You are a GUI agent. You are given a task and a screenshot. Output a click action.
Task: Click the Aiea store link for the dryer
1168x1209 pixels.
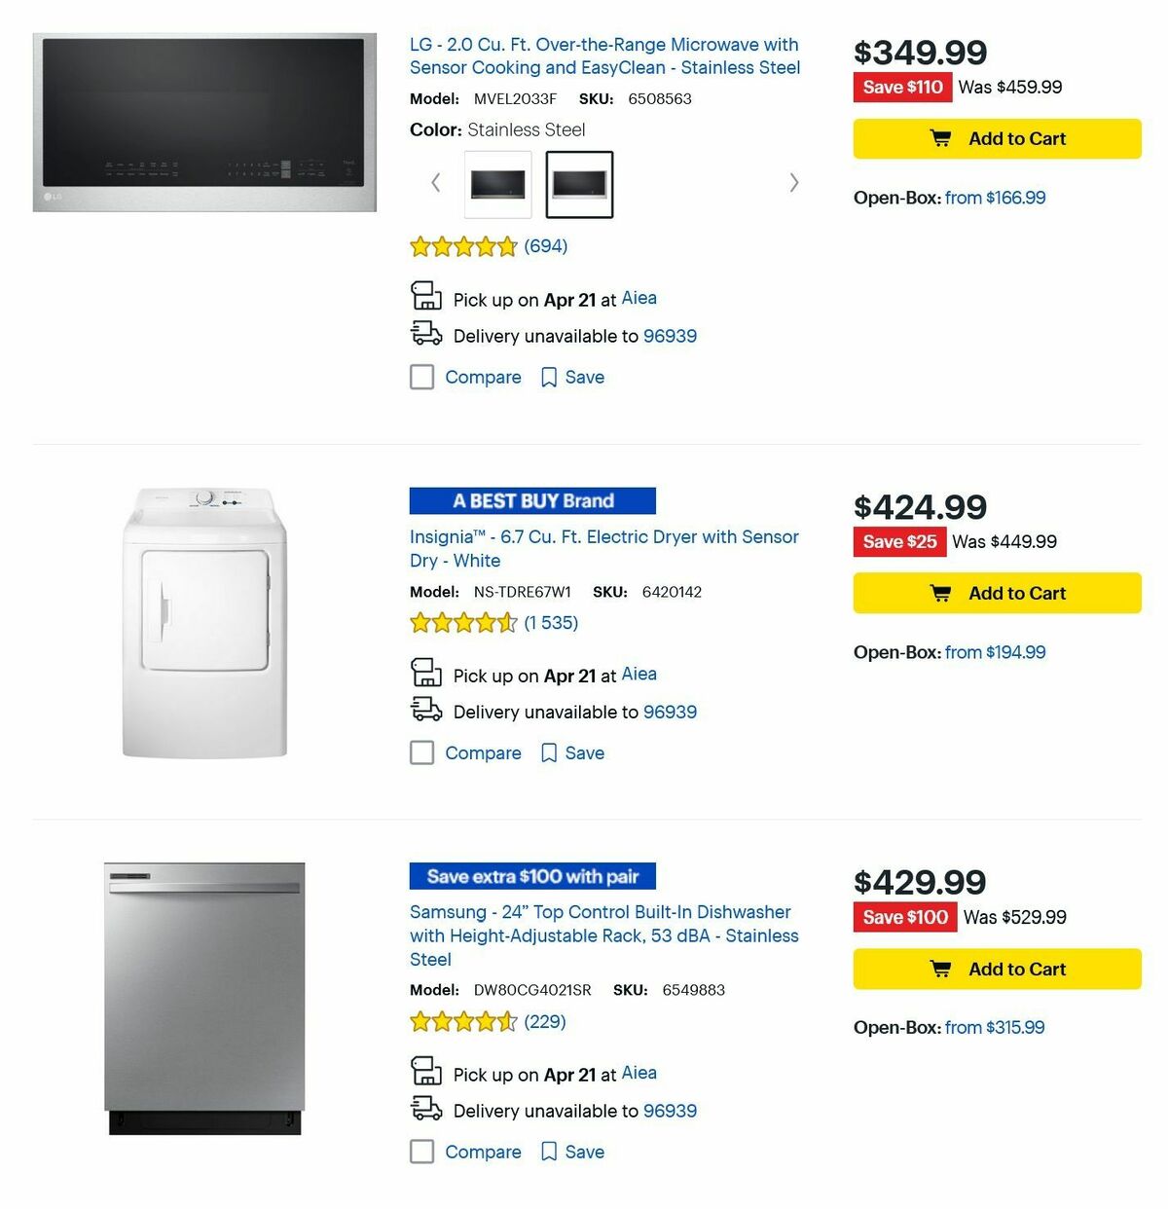[x=639, y=674]
